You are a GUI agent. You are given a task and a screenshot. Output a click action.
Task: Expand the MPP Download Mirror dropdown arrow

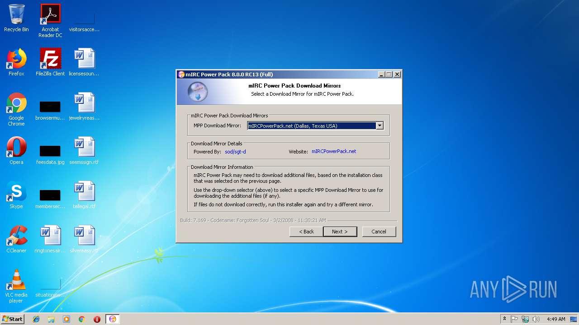click(380, 126)
